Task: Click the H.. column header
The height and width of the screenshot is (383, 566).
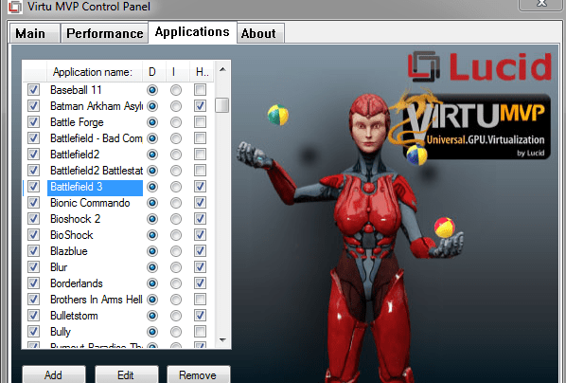Action: [203, 72]
